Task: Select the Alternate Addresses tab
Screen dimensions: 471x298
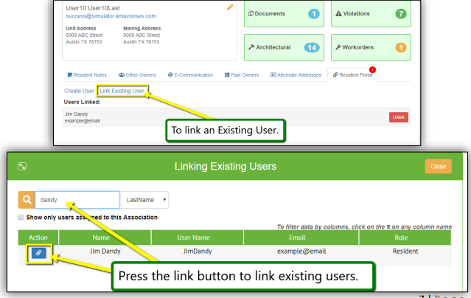Action: pyautogui.click(x=296, y=75)
